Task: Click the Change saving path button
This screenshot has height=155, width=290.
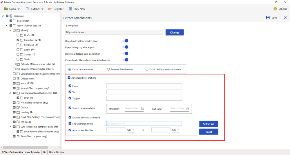Action: click(175, 32)
